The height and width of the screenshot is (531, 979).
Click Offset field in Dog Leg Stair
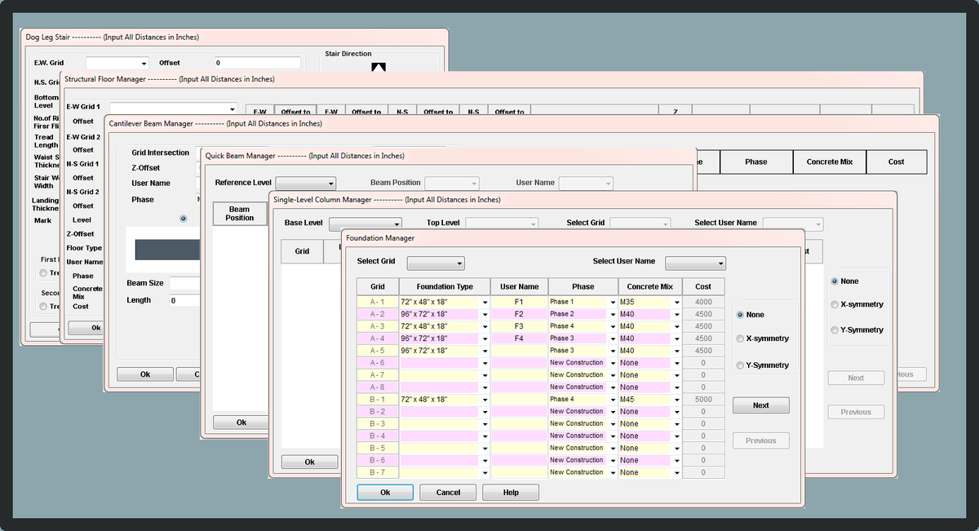258,63
